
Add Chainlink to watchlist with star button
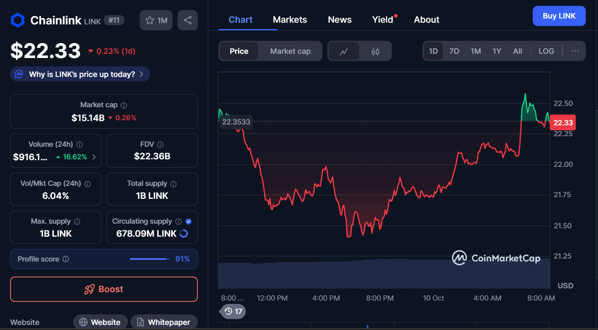coord(156,20)
